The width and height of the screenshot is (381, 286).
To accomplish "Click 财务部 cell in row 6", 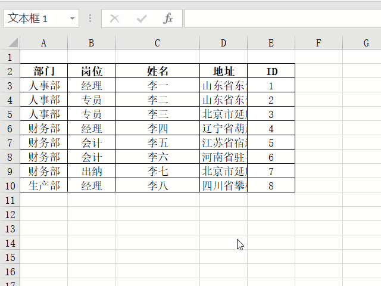I will click(43, 129).
